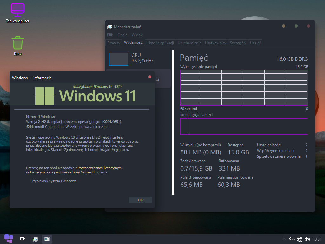The image size is (325, 244).
Task: Click the Windows info taskbar icon
Action: 47,239
